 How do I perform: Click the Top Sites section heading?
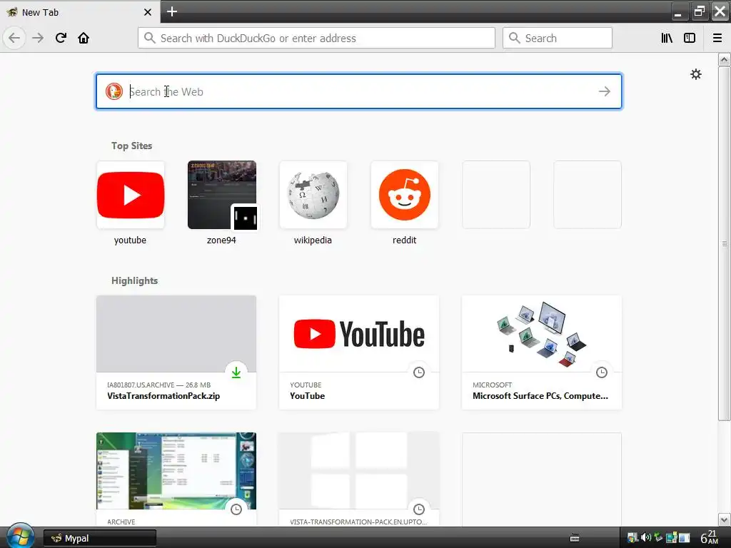point(132,146)
